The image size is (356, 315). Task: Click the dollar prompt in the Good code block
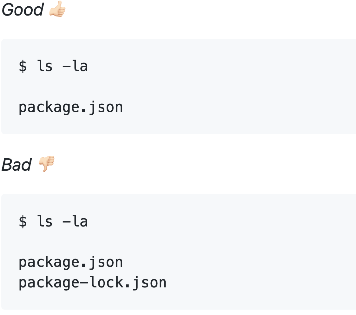[23, 66]
